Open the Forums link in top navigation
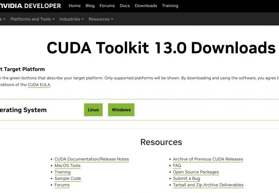This screenshot has width=279, height=193. pyautogui.click(x=107, y=6)
